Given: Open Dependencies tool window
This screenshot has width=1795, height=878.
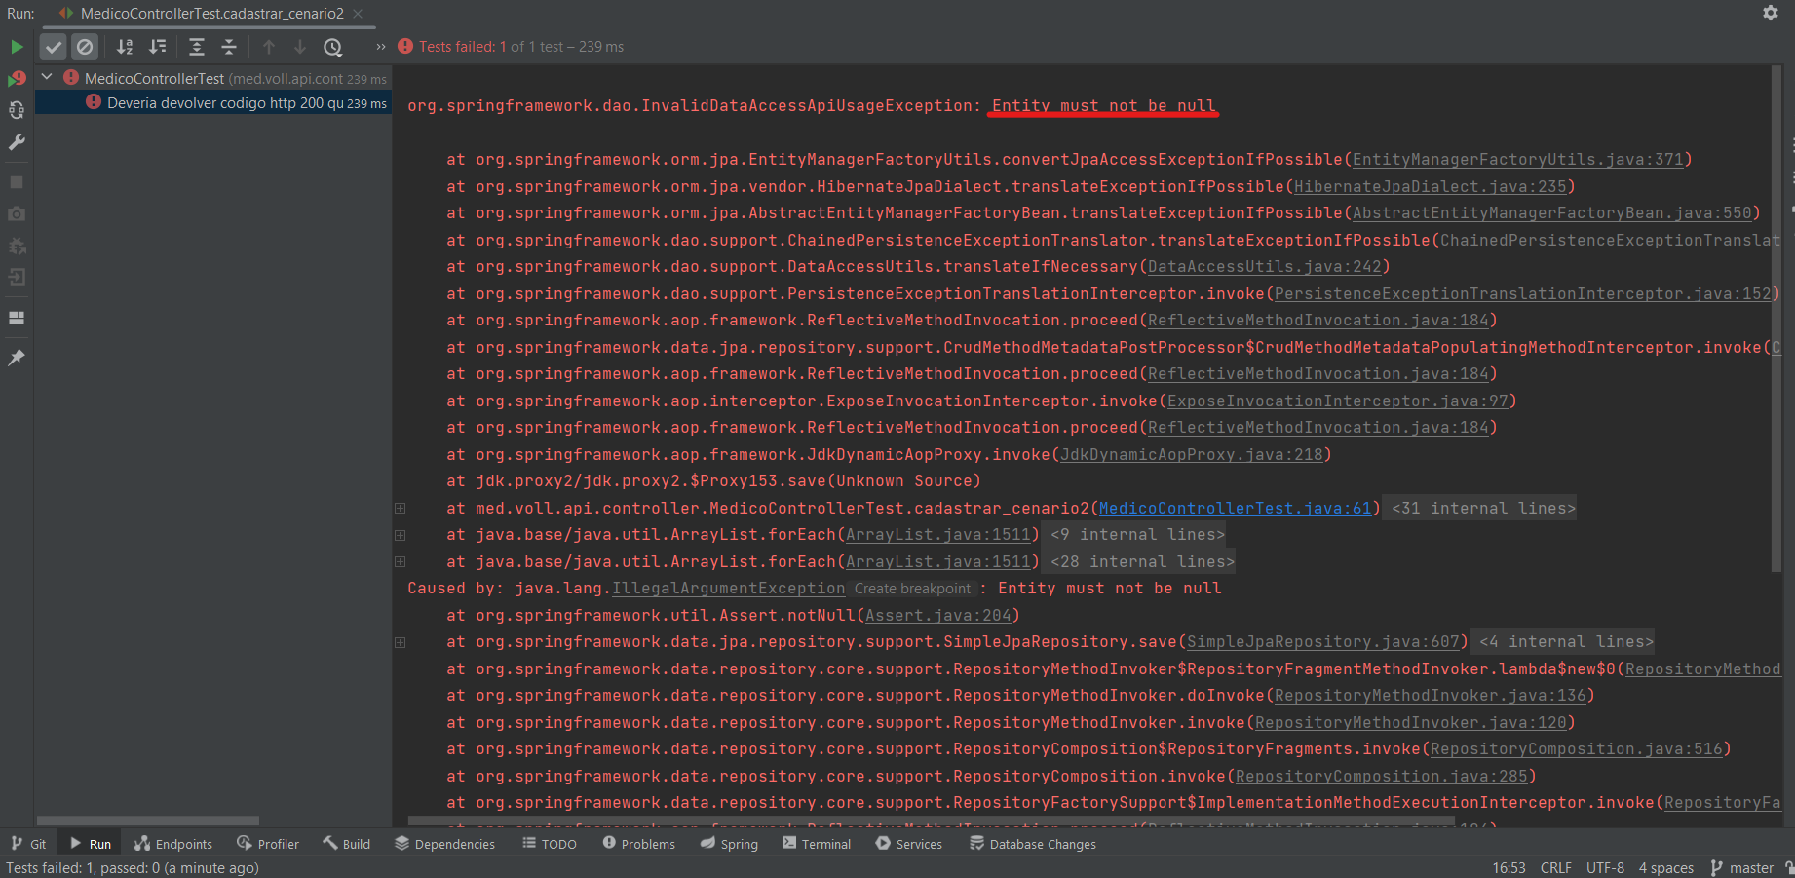Looking at the screenshot, I should point(444,844).
